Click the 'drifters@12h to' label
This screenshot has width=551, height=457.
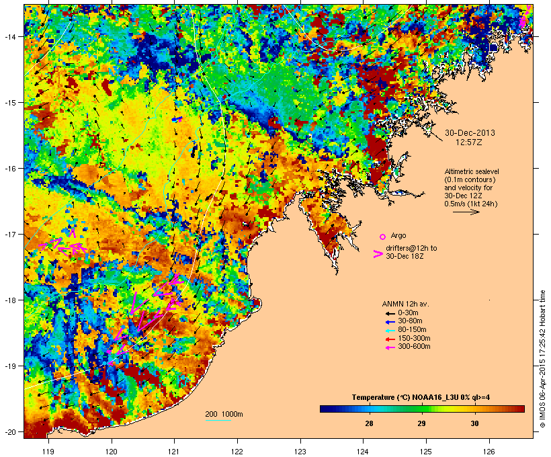point(411,248)
